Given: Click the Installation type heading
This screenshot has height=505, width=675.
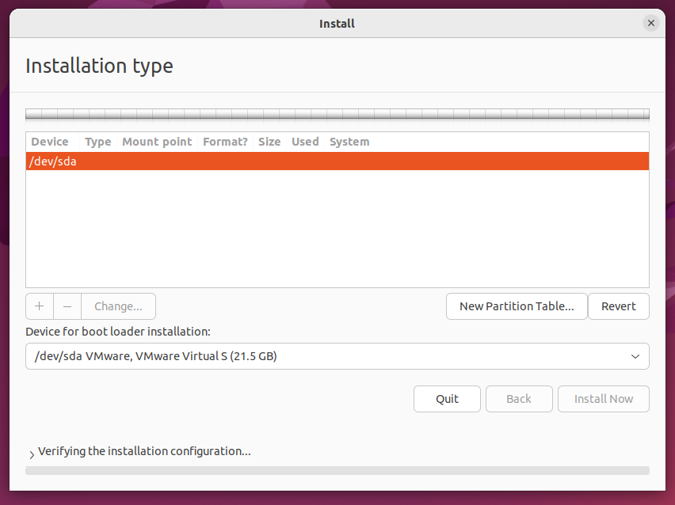Looking at the screenshot, I should [100, 66].
